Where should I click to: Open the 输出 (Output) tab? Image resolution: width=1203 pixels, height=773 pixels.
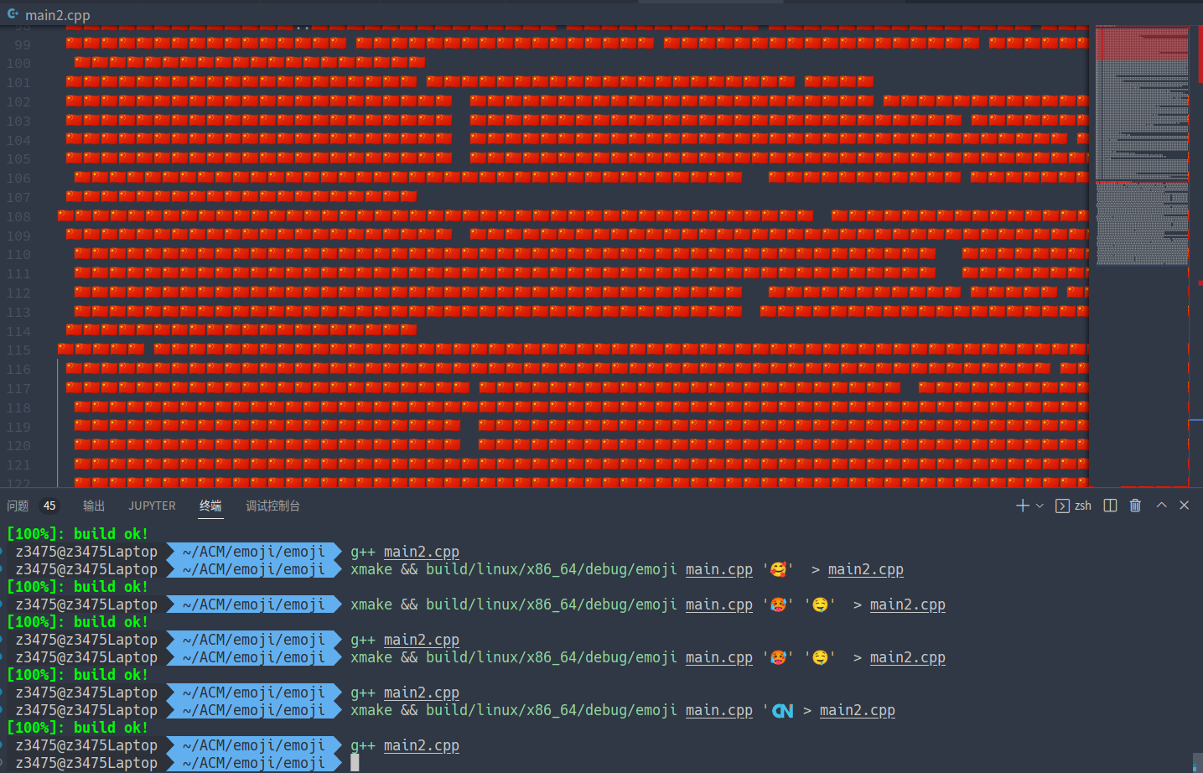tap(94, 506)
